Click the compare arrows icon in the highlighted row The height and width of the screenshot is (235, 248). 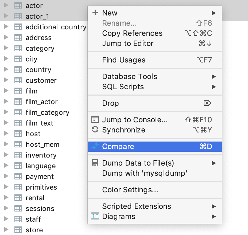[95, 146]
